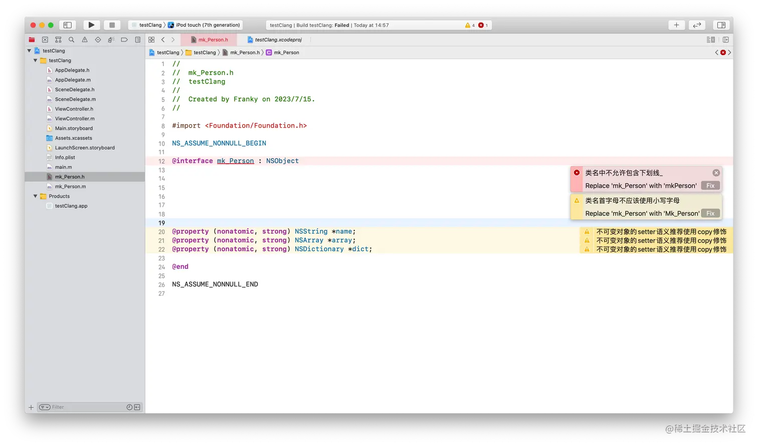Open jump bar mk_Person.h file segment

coord(241,53)
